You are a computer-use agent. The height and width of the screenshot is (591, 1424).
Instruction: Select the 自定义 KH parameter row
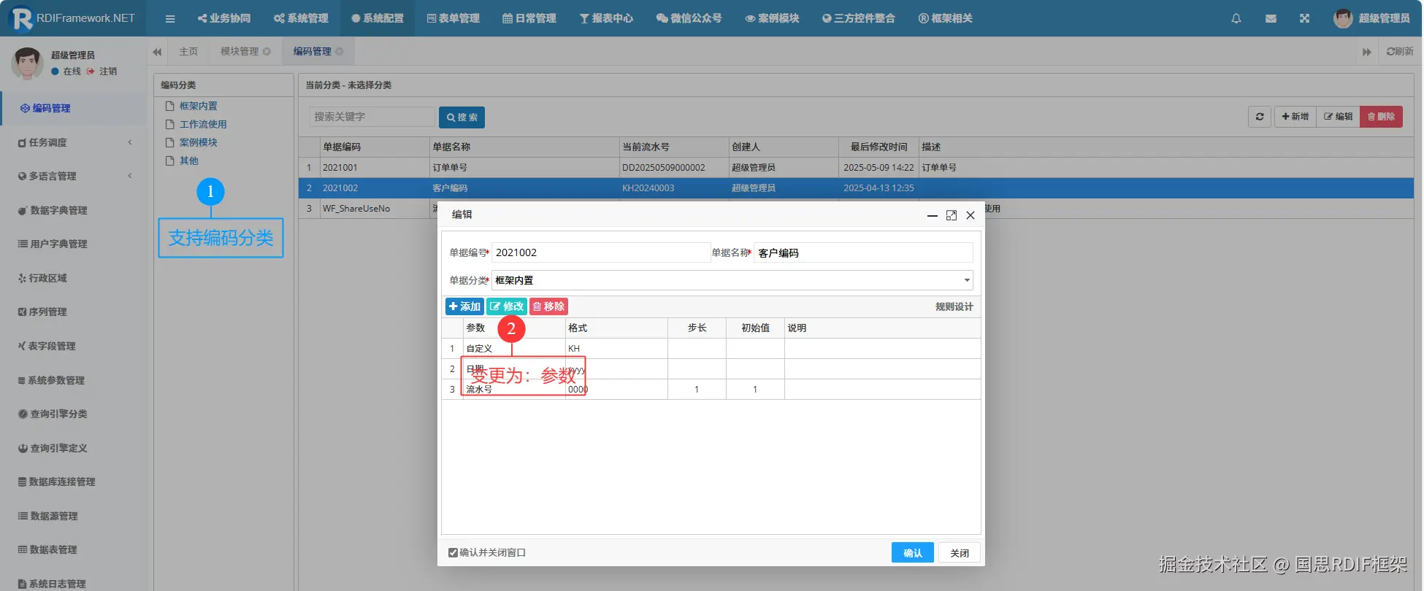[x=711, y=348]
